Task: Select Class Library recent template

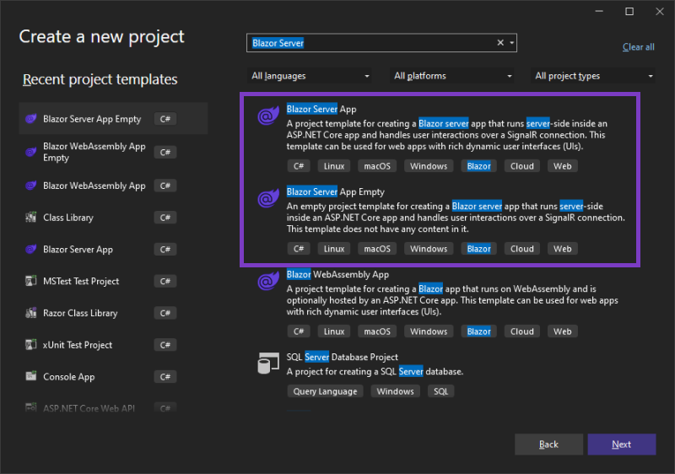Action: click(x=113, y=218)
